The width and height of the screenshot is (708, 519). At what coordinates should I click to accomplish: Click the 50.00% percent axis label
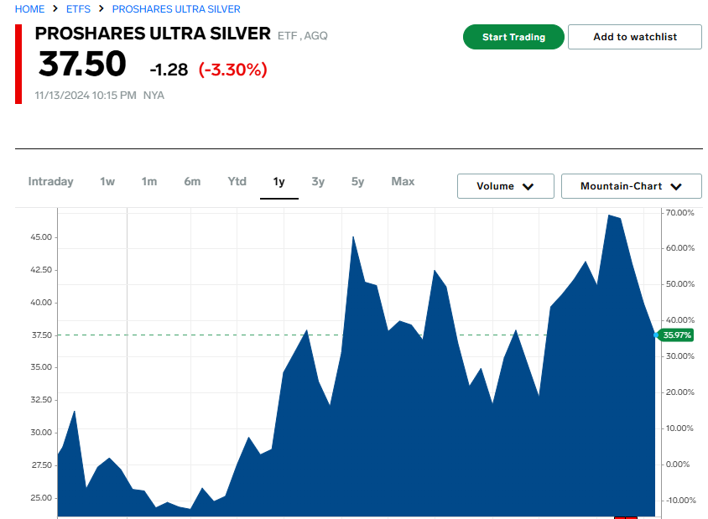680,284
